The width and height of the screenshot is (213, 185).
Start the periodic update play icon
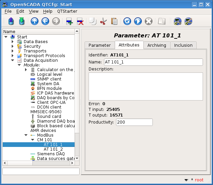click(x=138, y=21)
